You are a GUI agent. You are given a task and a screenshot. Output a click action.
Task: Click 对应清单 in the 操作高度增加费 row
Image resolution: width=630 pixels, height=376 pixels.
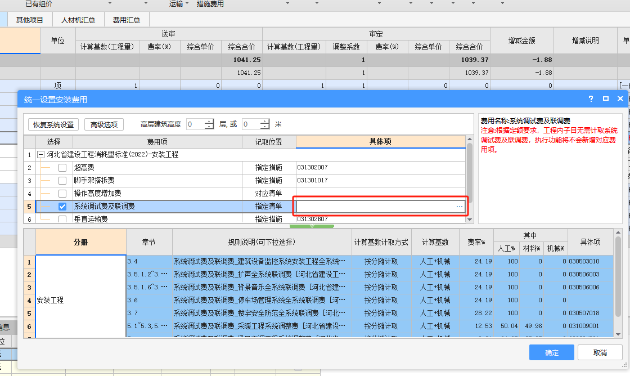(269, 194)
